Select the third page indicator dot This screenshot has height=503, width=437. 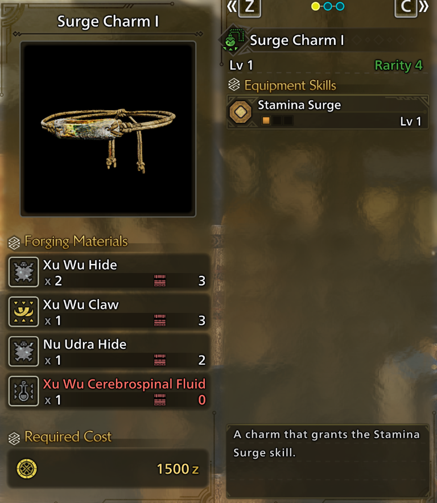tap(340, 6)
